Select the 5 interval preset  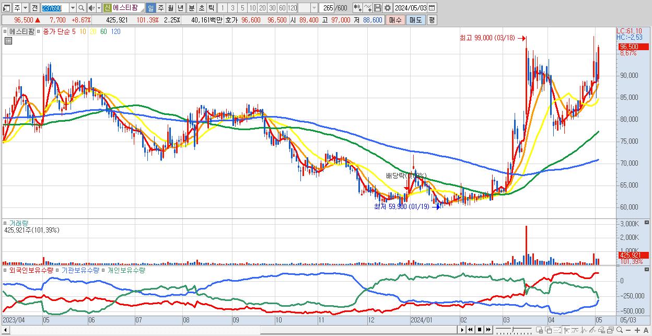pos(242,8)
